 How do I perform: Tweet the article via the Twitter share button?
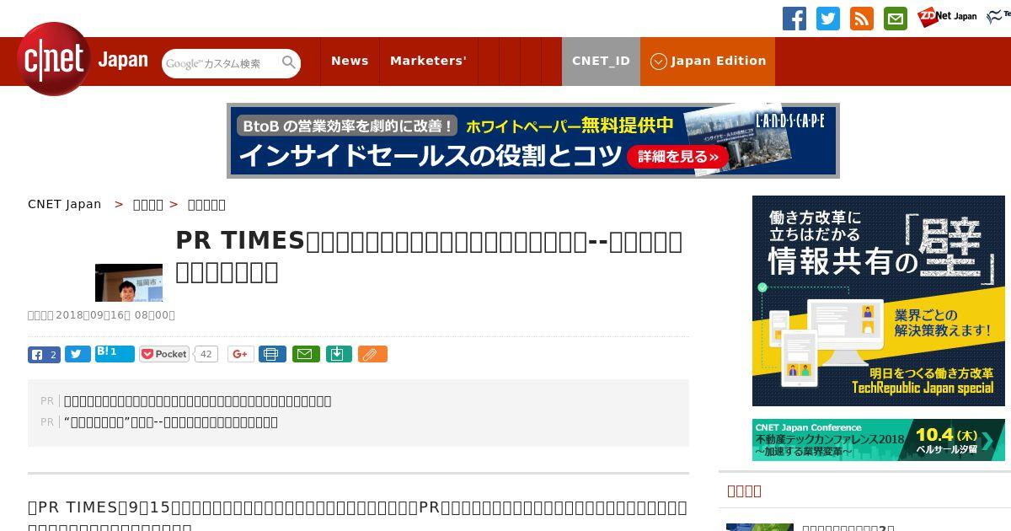[78, 354]
